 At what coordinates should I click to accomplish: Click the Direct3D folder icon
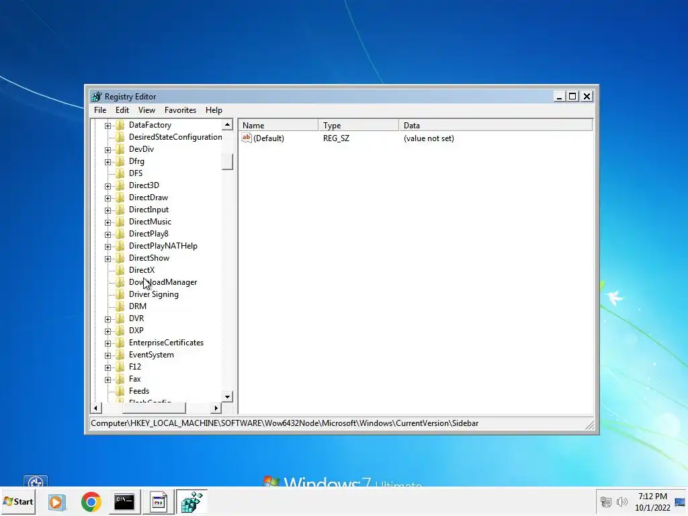coord(120,185)
